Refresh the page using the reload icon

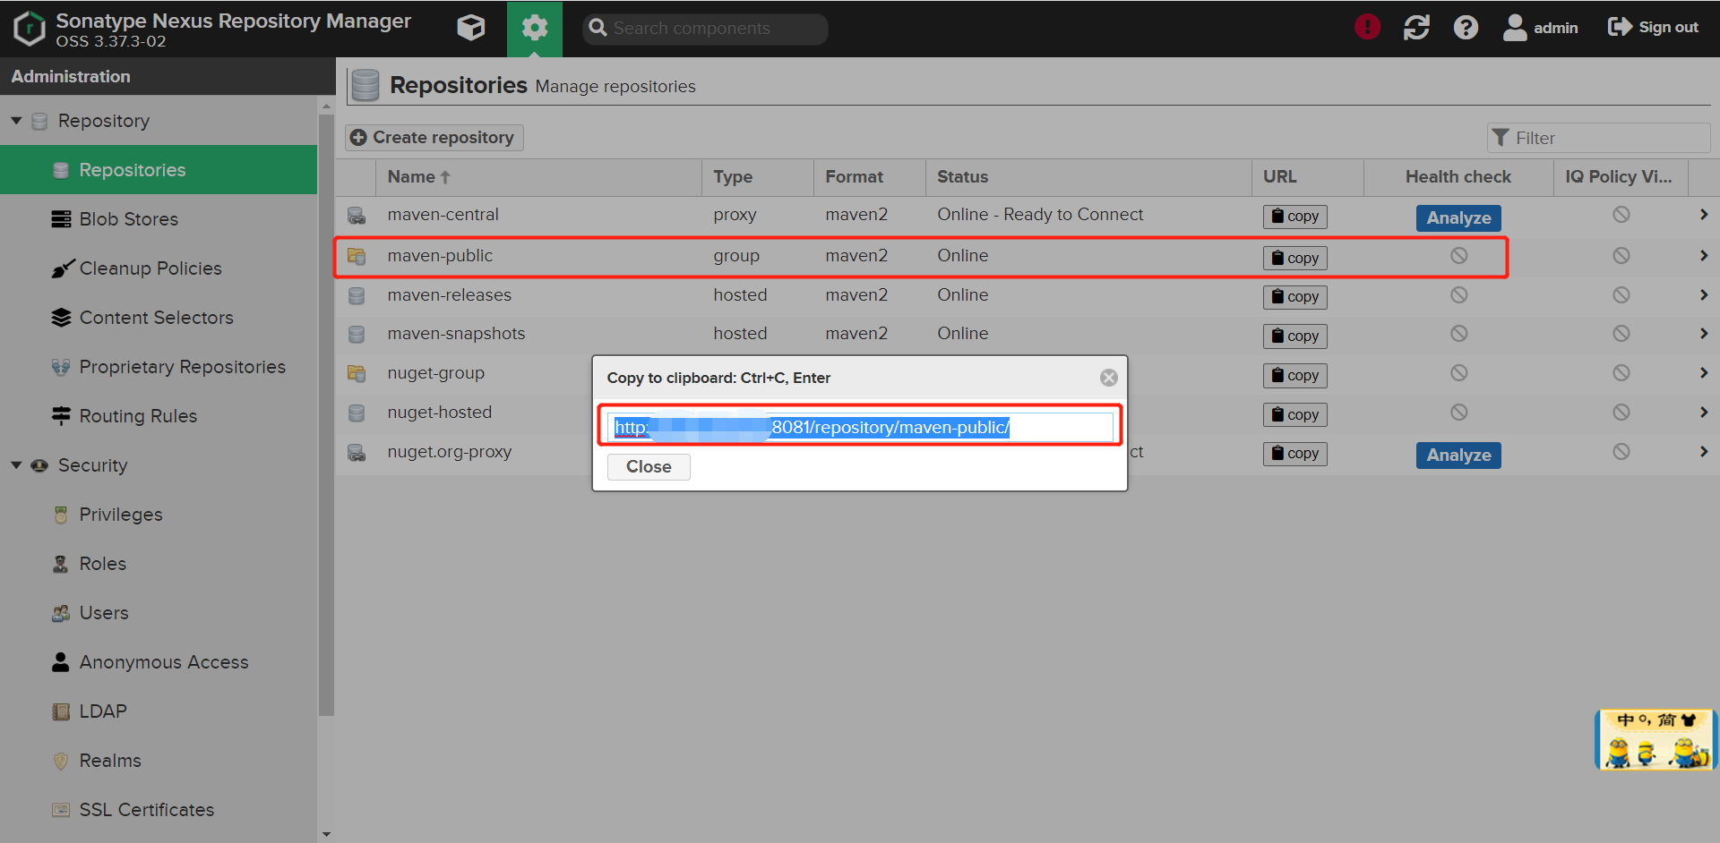1416,28
